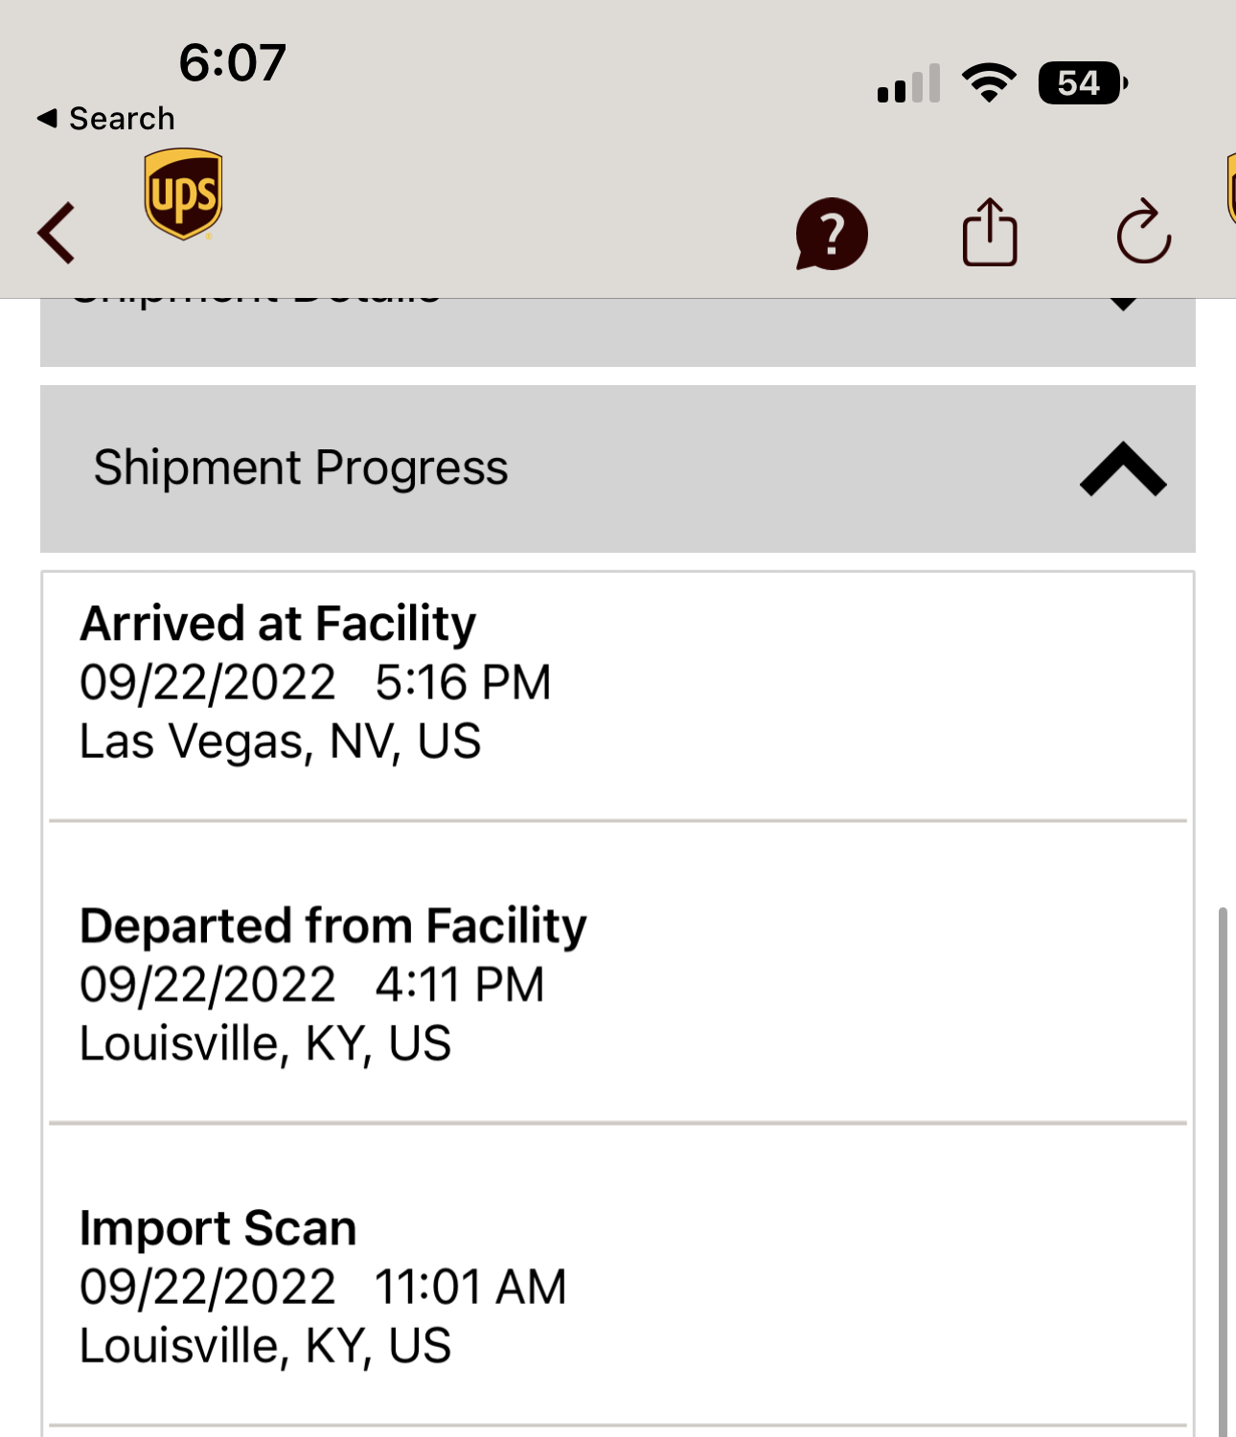1236x1437 pixels.
Task: Tap the Wi-Fi status icon
Action: coord(990,83)
